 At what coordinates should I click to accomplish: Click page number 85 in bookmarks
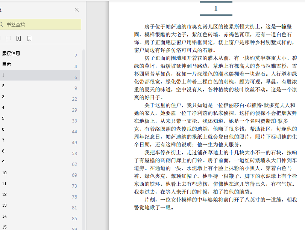pyautogui.click(x=74, y=218)
